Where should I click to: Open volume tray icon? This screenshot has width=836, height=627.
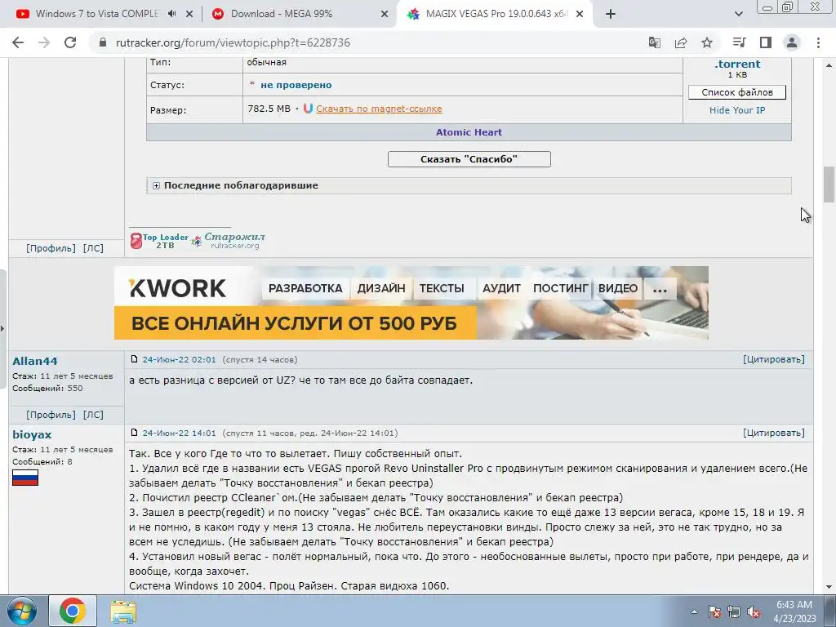(x=754, y=611)
